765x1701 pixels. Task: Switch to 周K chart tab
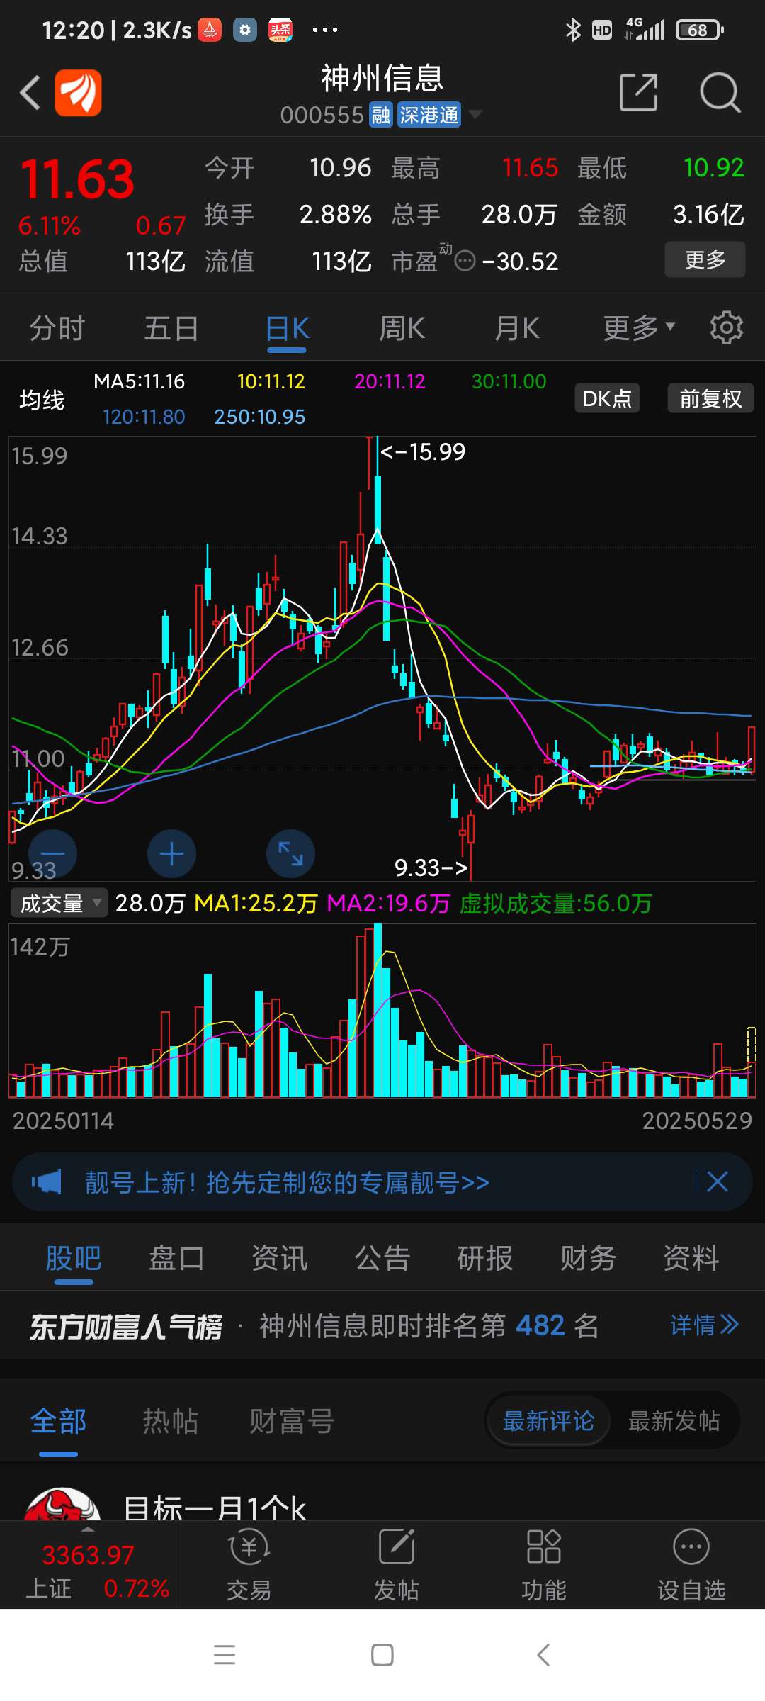402,328
